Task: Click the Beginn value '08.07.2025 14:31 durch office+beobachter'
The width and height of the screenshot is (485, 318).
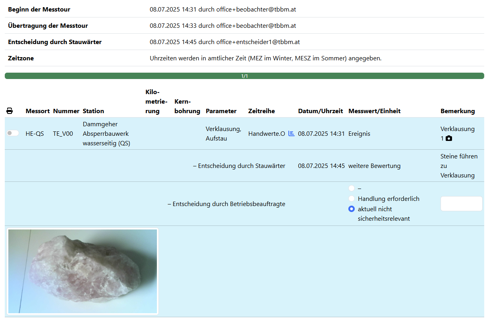Action: (223, 9)
